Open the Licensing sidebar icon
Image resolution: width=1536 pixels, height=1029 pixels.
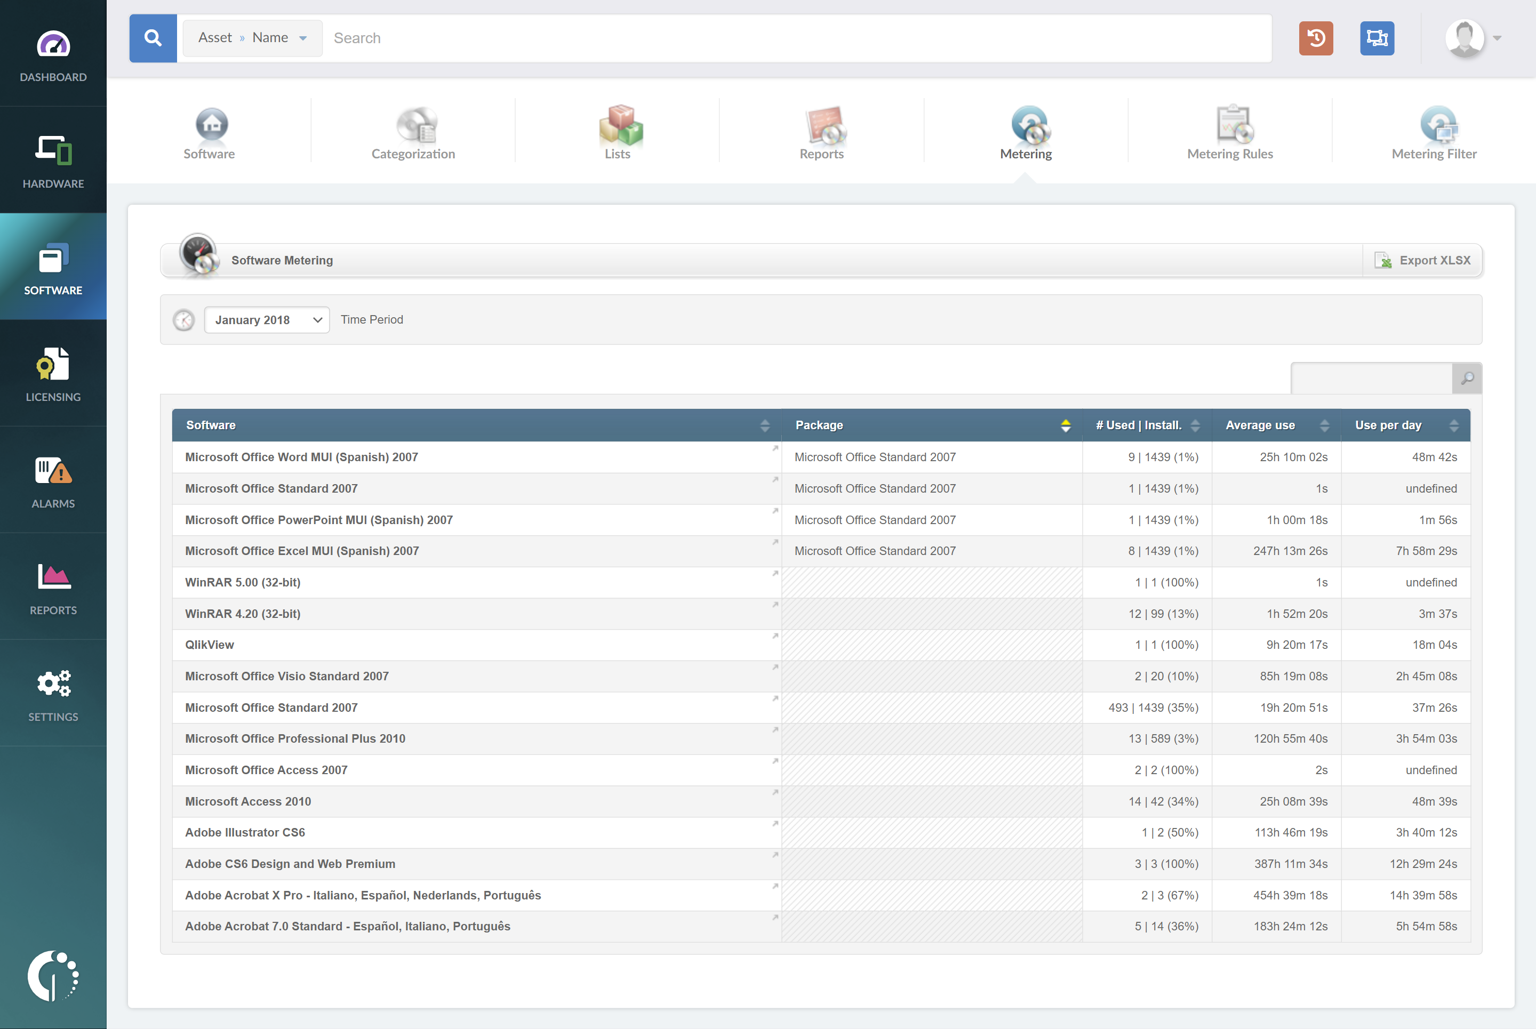click(53, 364)
